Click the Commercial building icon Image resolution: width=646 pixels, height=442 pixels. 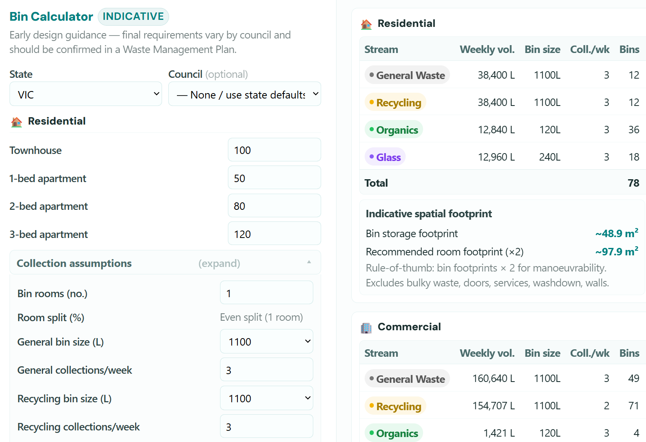coord(366,328)
